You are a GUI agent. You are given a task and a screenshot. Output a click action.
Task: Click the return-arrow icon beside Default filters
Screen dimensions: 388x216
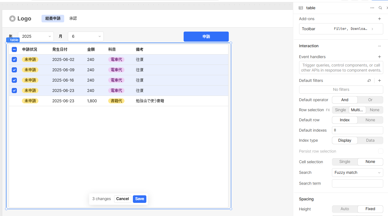pos(369,80)
